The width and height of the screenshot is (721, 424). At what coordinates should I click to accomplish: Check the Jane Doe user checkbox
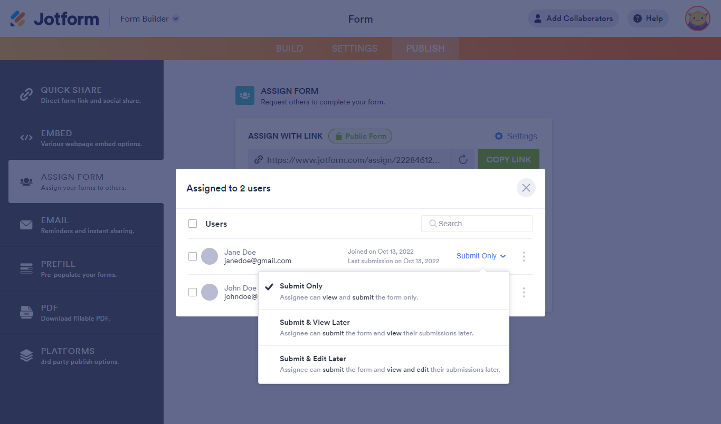(193, 256)
